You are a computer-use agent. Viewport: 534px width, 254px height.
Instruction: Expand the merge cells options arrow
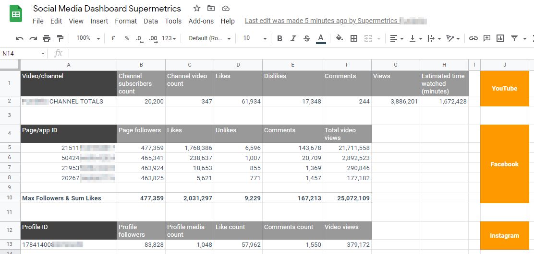[379, 39]
